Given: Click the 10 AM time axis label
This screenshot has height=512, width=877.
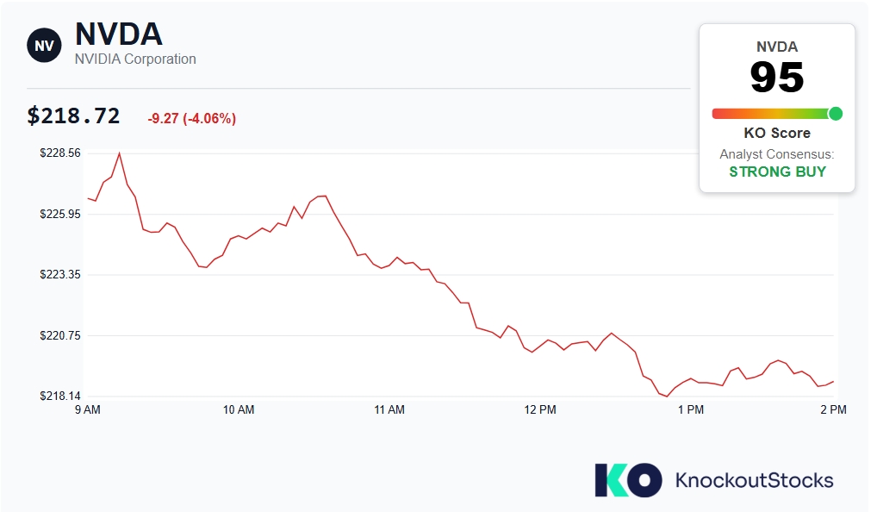Looking at the screenshot, I should pyautogui.click(x=239, y=409).
